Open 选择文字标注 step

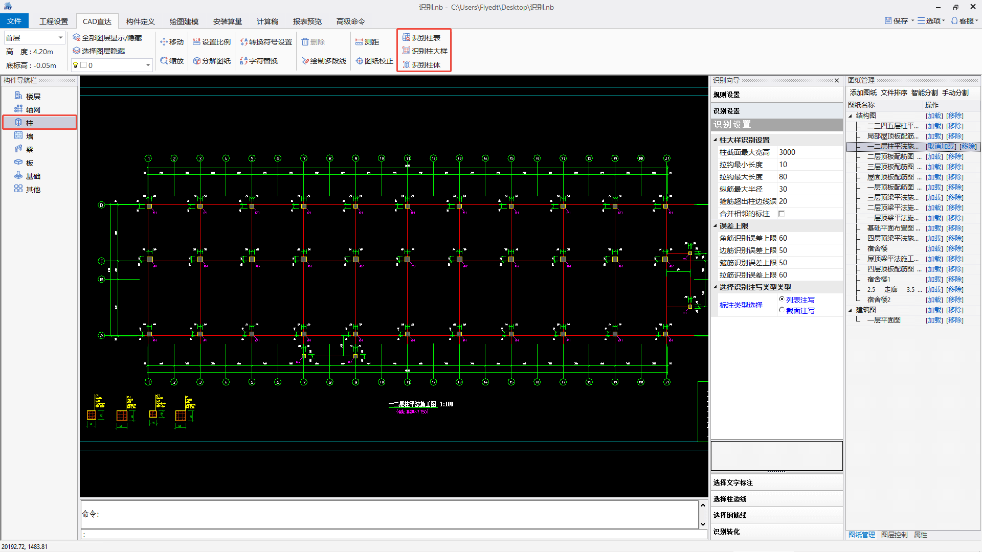click(x=776, y=482)
